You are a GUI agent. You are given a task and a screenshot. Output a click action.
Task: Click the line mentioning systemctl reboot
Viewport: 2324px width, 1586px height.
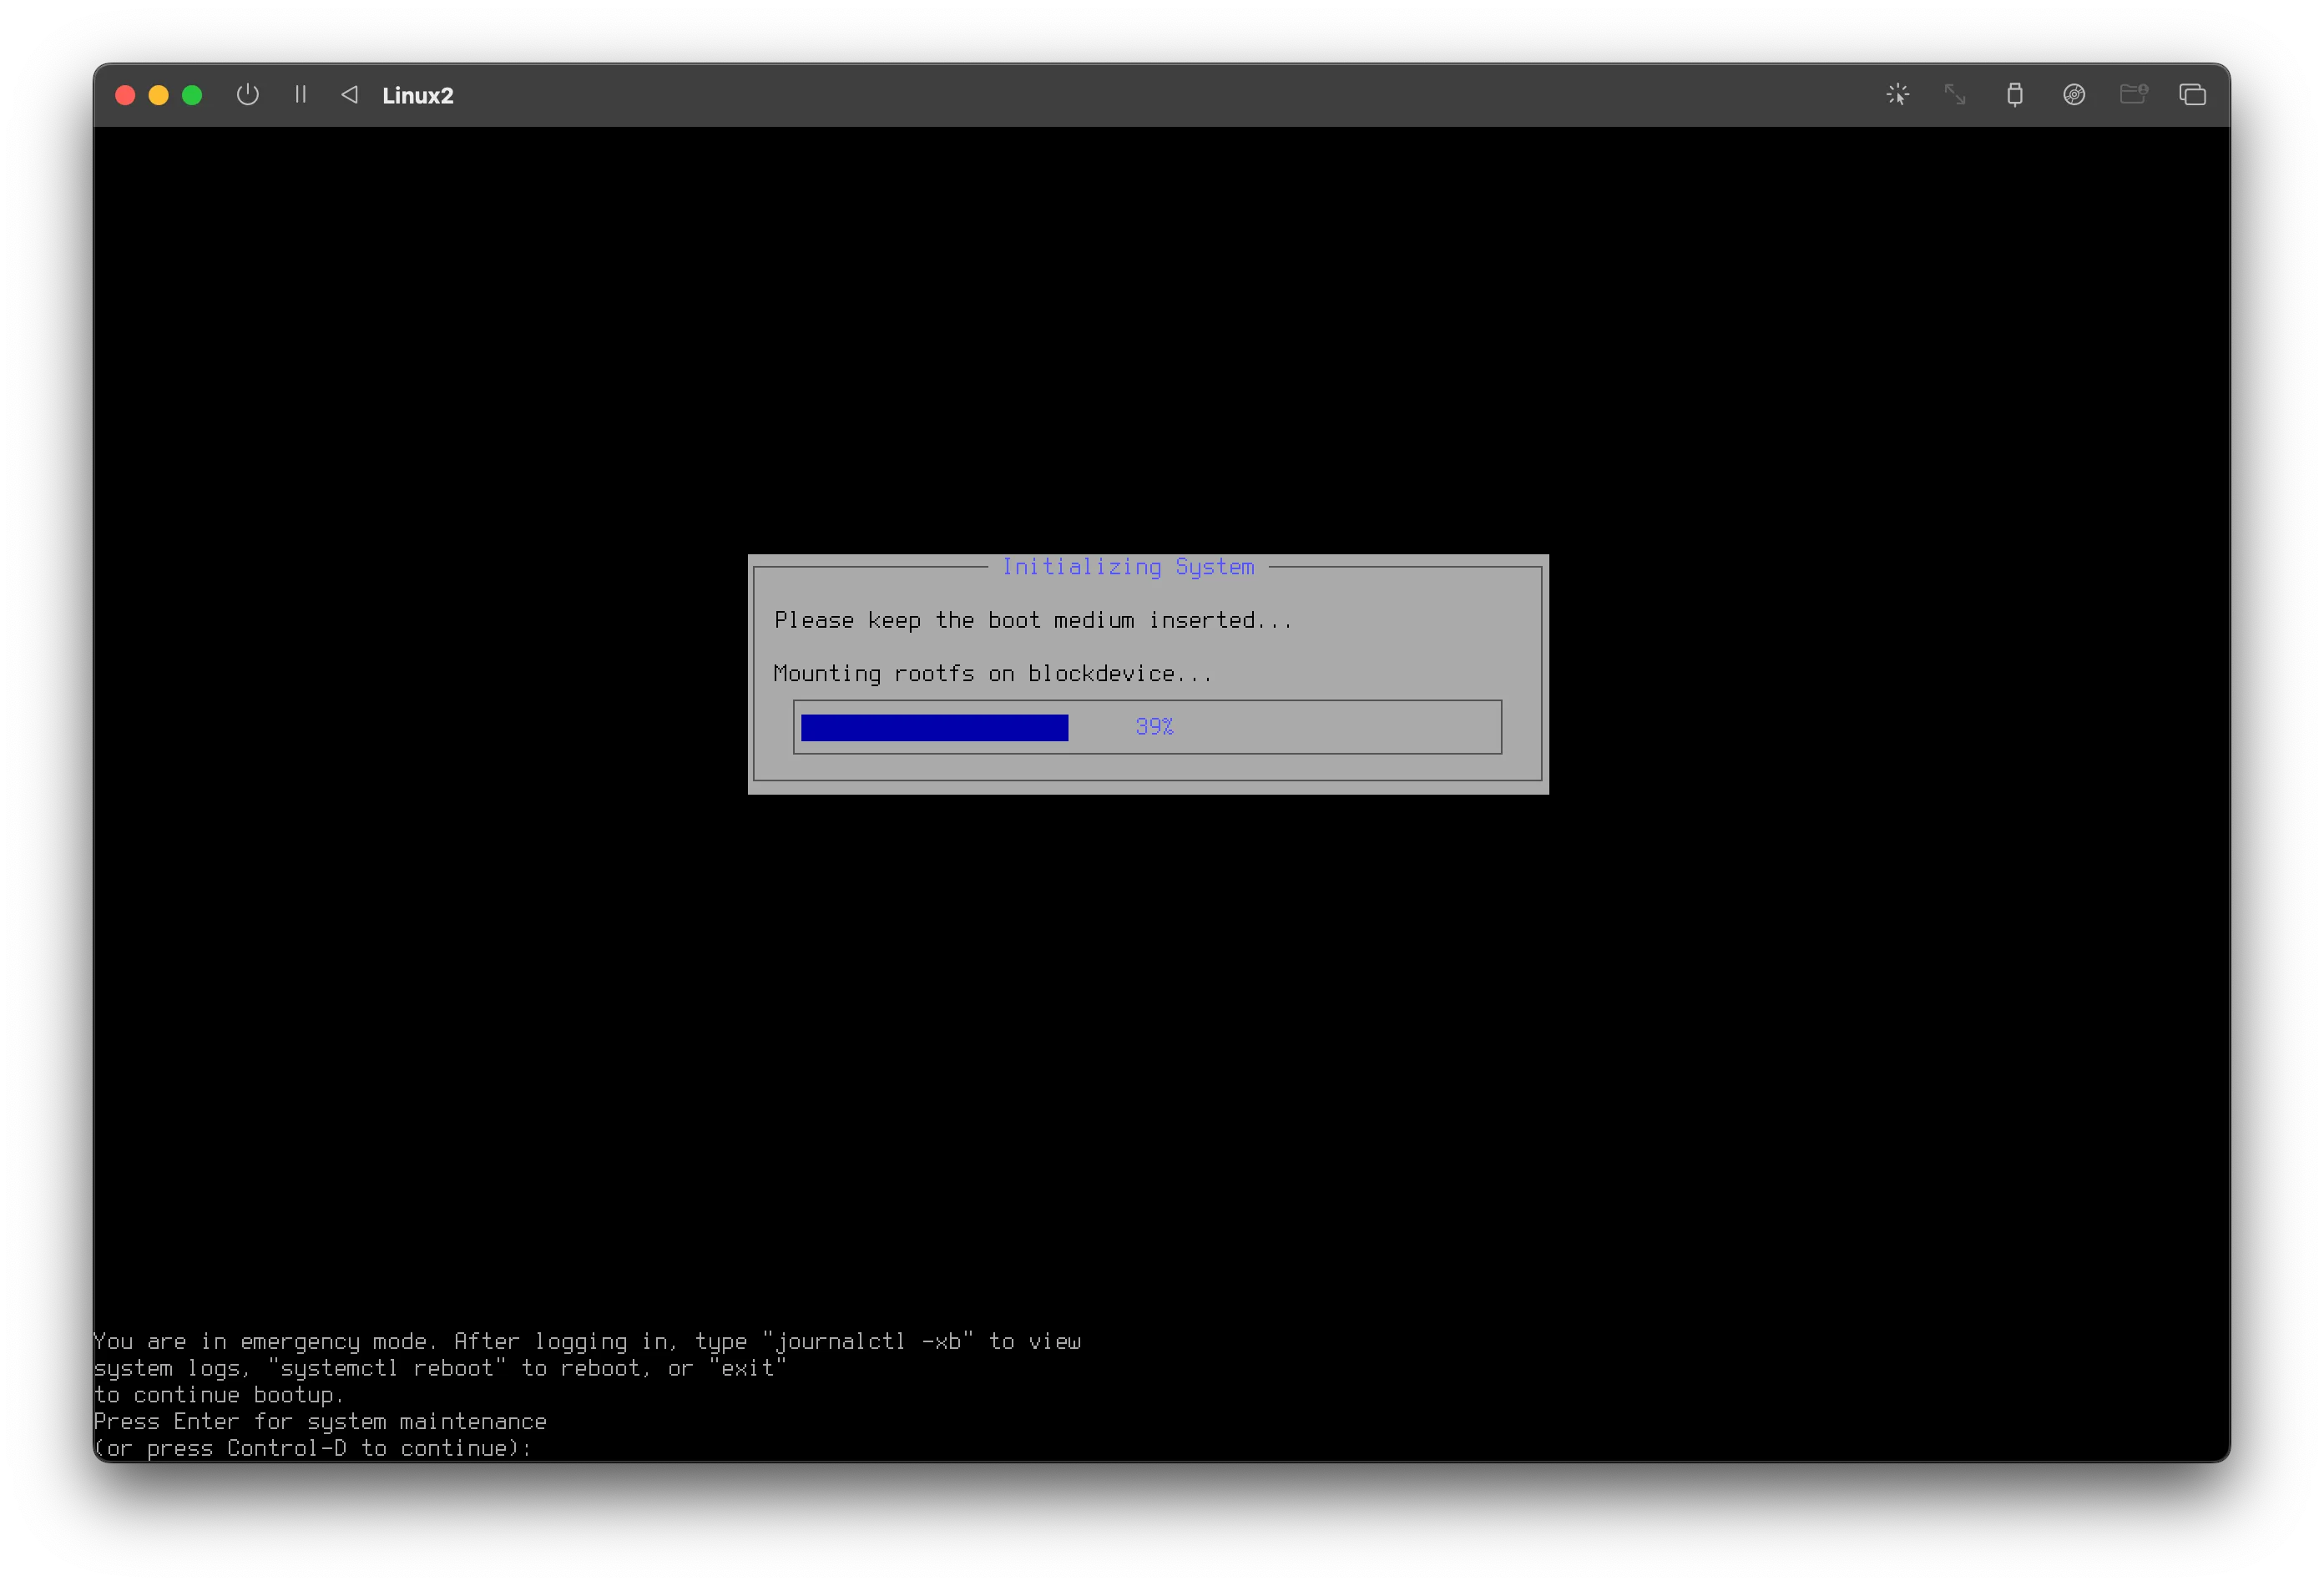[x=440, y=1369]
